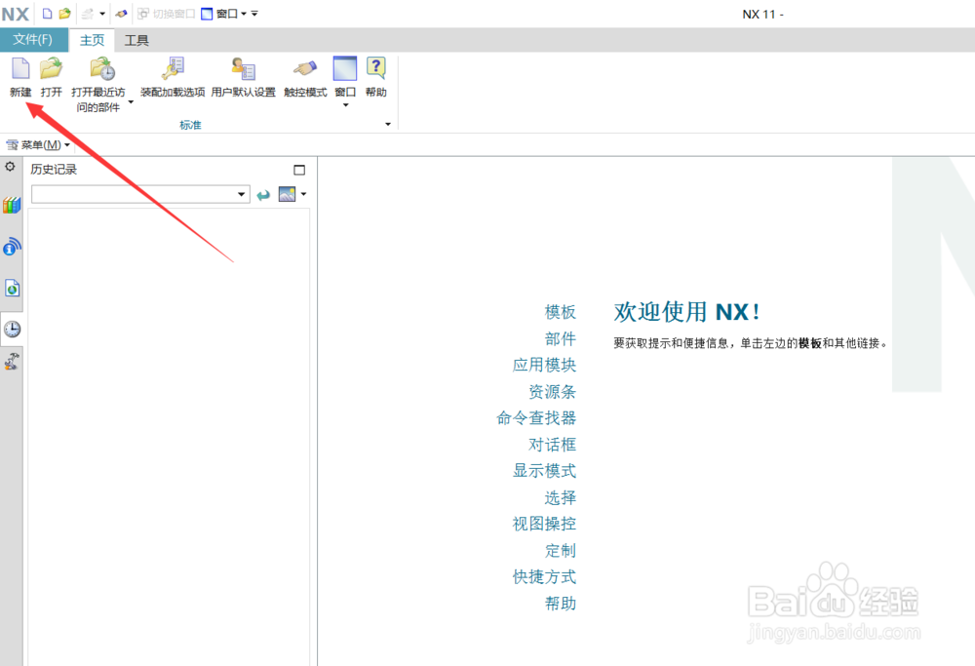Viewport: 975px width, 666px height.
Task: Click the 窗口 window icon in ribbon
Action: coord(345,68)
